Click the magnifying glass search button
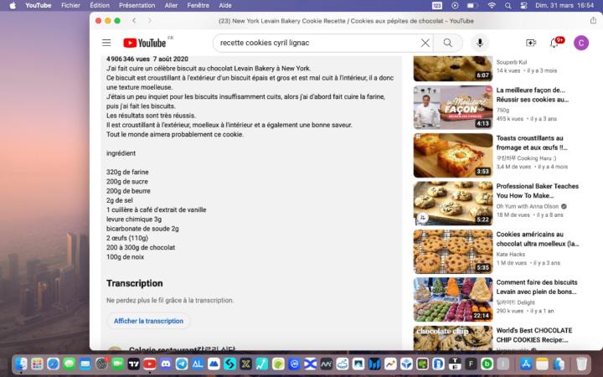 pyautogui.click(x=447, y=43)
